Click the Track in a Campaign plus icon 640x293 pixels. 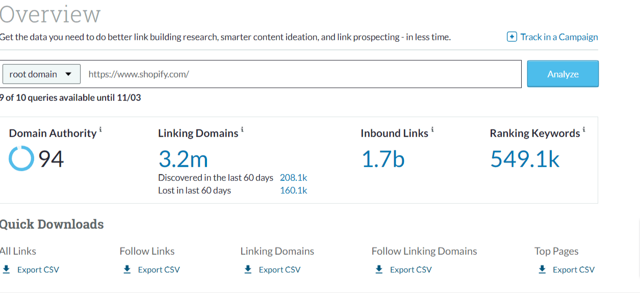(511, 37)
